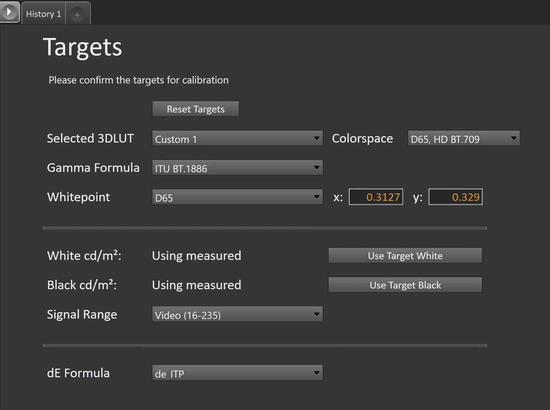This screenshot has height=410, width=550.
Task: Click the whitepoint x value field
Action: pos(376,197)
